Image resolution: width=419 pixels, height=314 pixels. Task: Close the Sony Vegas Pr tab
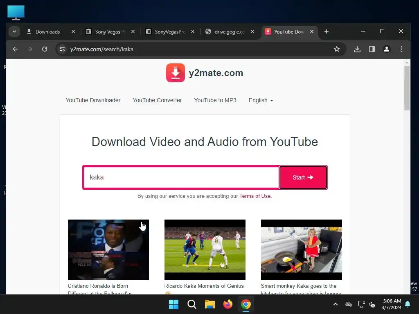133,32
